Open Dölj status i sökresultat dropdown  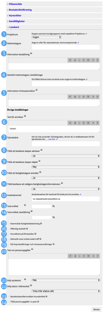tap(66, 291)
